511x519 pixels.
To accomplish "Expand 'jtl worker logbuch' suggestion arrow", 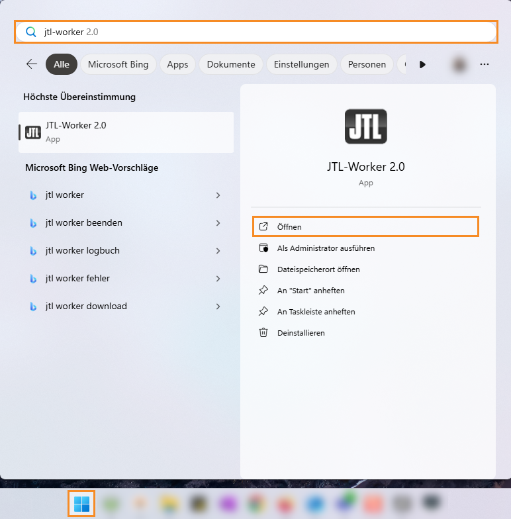I will point(218,251).
